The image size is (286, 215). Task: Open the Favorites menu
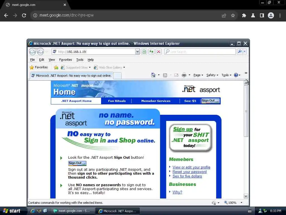point(65,60)
